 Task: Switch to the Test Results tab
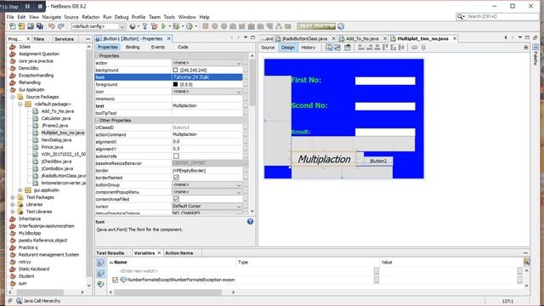(110, 253)
